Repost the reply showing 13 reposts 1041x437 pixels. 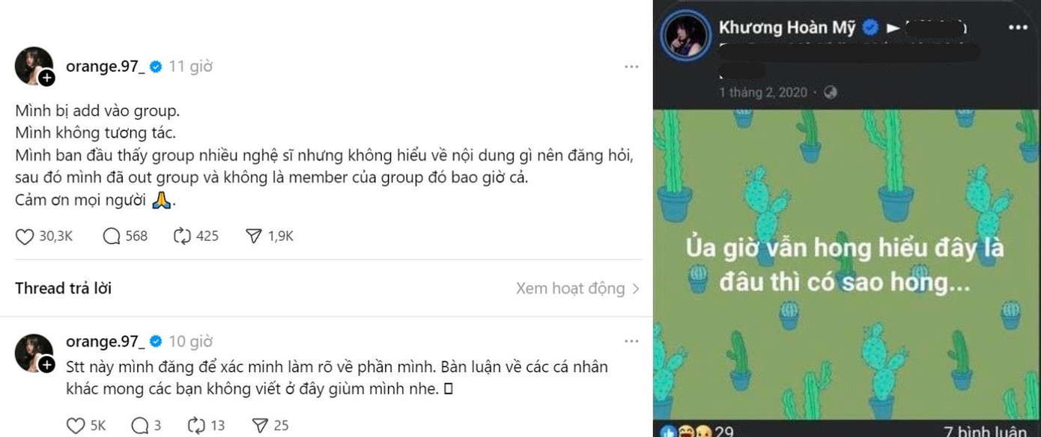pyautogui.click(x=195, y=426)
